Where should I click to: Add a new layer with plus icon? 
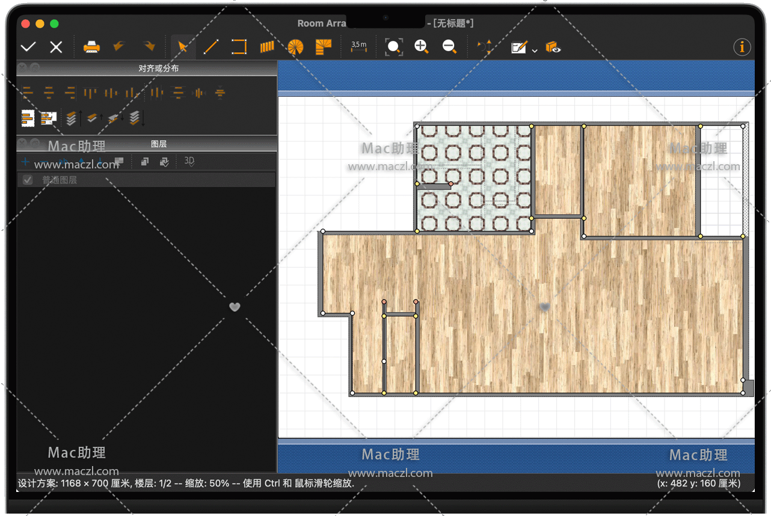pyautogui.click(x=25, y=161)
